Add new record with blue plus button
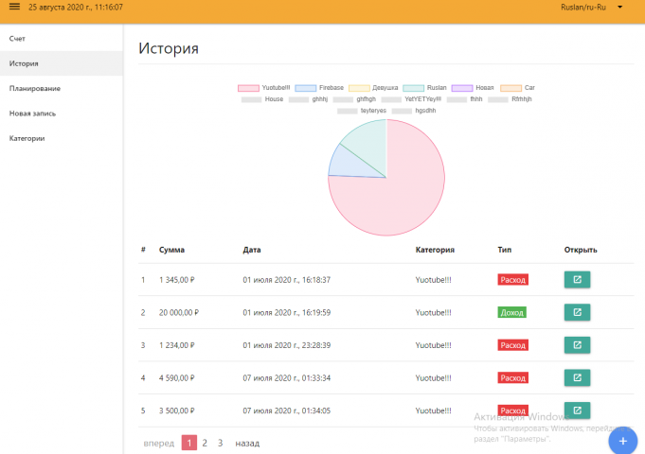This screenshot has width=645, height=454. pos(623,441)
